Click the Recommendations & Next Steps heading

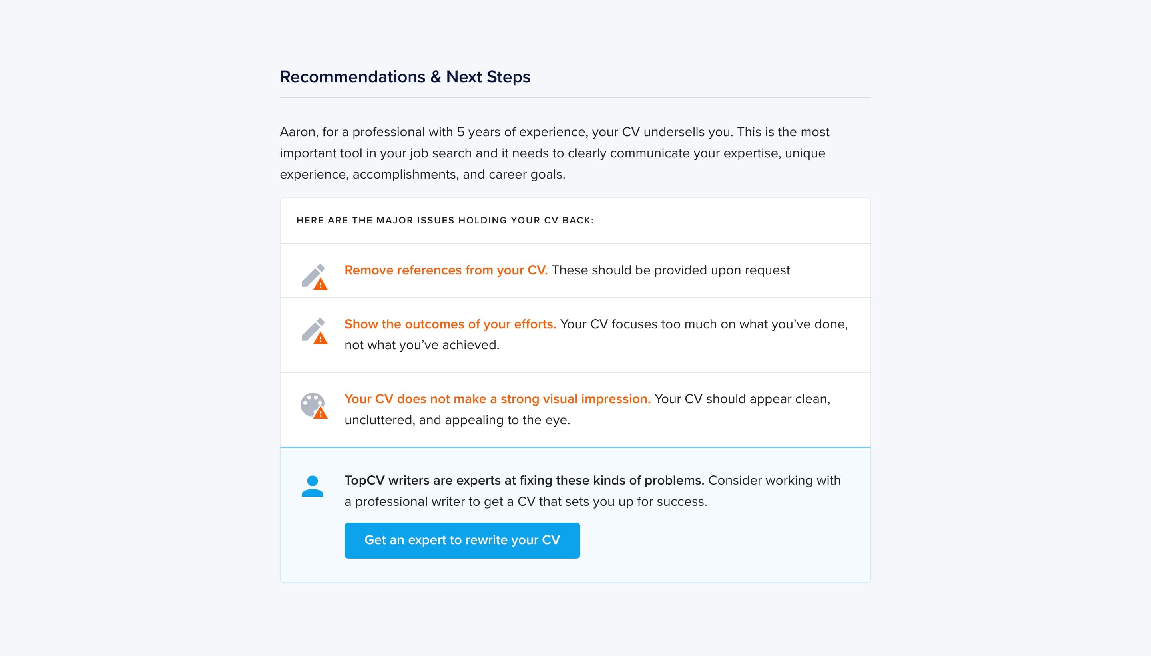pos(405,77)
